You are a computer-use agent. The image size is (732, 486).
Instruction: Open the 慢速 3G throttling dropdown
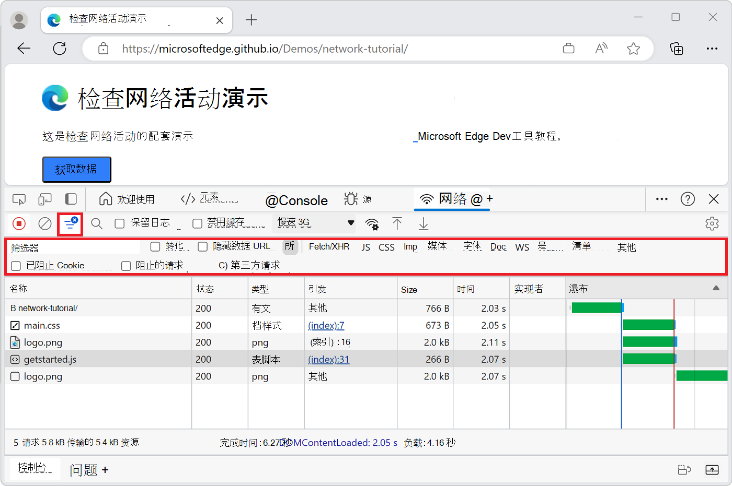(x=314, y=223)
